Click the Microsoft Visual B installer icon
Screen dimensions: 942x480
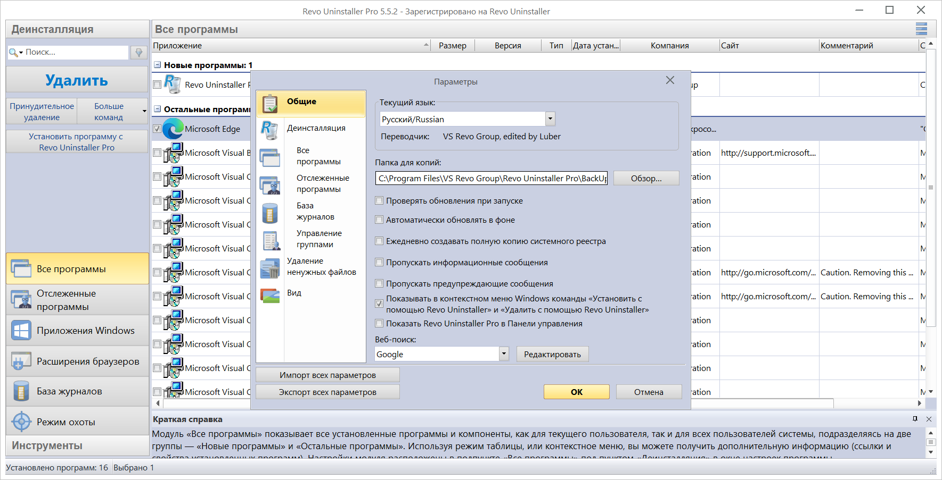pyautogui.click(x=174, y=153)
